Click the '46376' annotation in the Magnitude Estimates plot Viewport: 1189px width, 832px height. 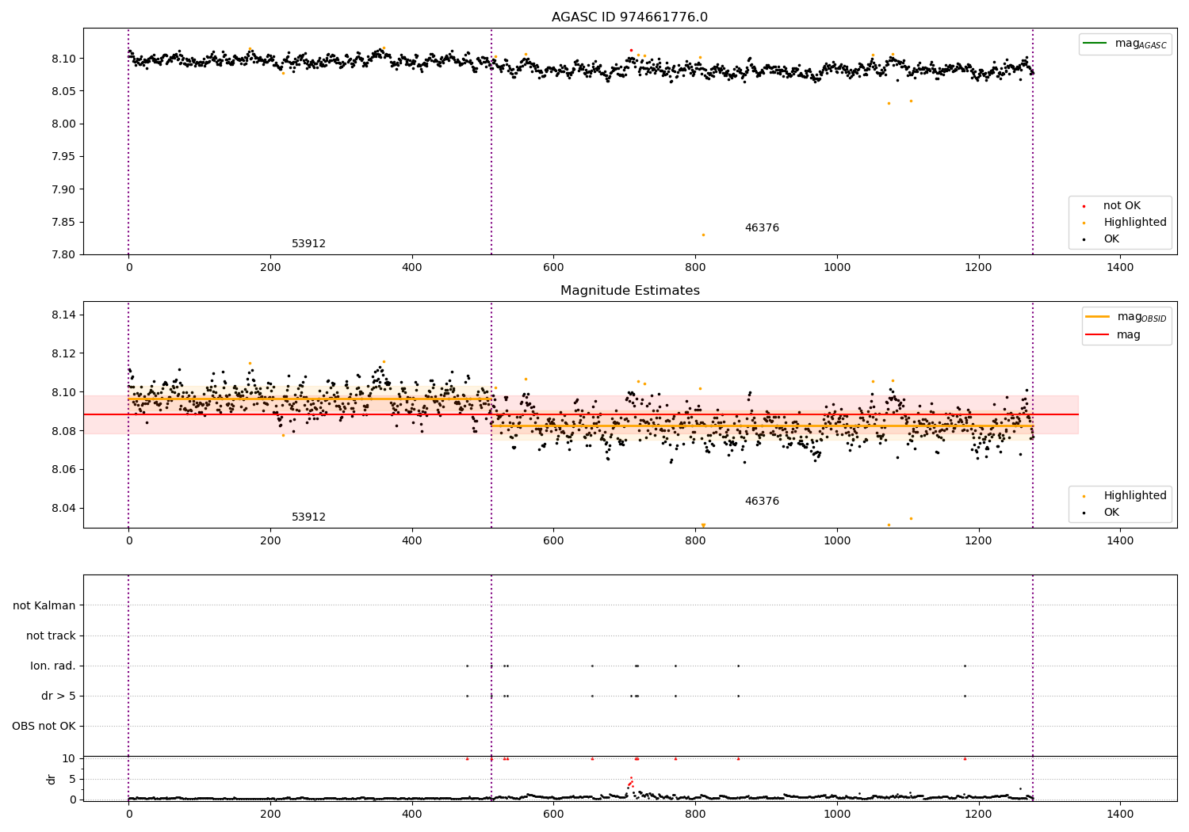tap(762, 502)
